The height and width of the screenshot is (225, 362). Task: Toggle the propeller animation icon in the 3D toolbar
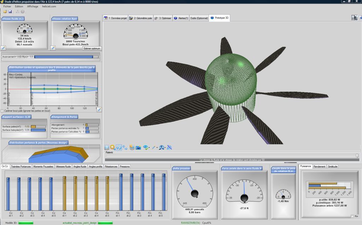(169, 147)
